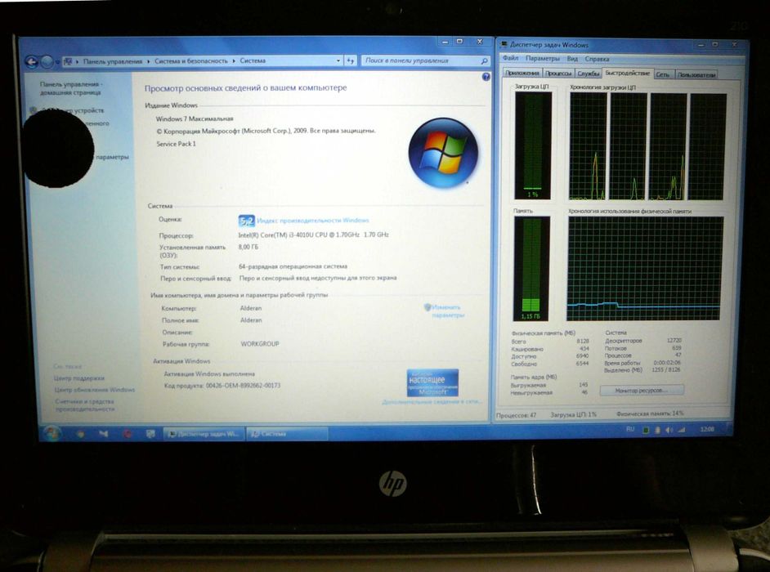770x572 pixels.
Task: Open the Вид menu in Task Manager
Action: [572, 59]
